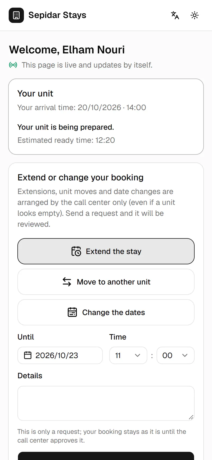Choose the Change the dates option
This screenshot has width=212, height=460.
(x=106, y=312)
